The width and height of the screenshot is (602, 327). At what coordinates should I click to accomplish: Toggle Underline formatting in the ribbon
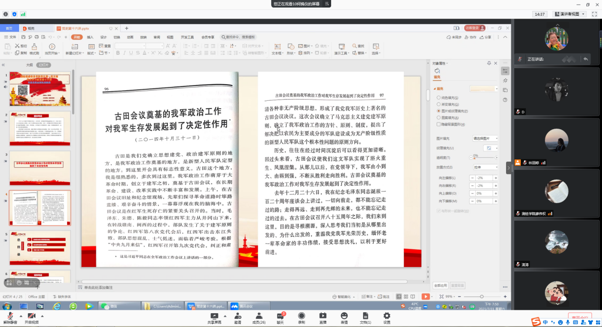point(130,53)
